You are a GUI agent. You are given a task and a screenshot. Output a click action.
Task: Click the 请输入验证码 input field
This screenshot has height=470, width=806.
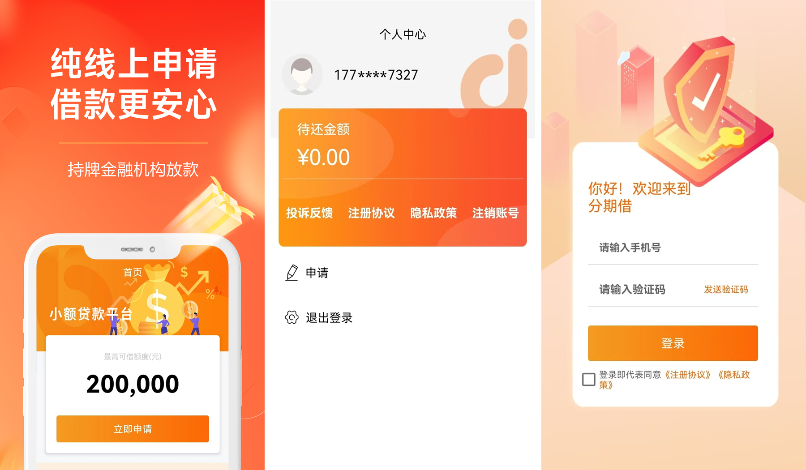pyautogui.click(x=645, y=290)
